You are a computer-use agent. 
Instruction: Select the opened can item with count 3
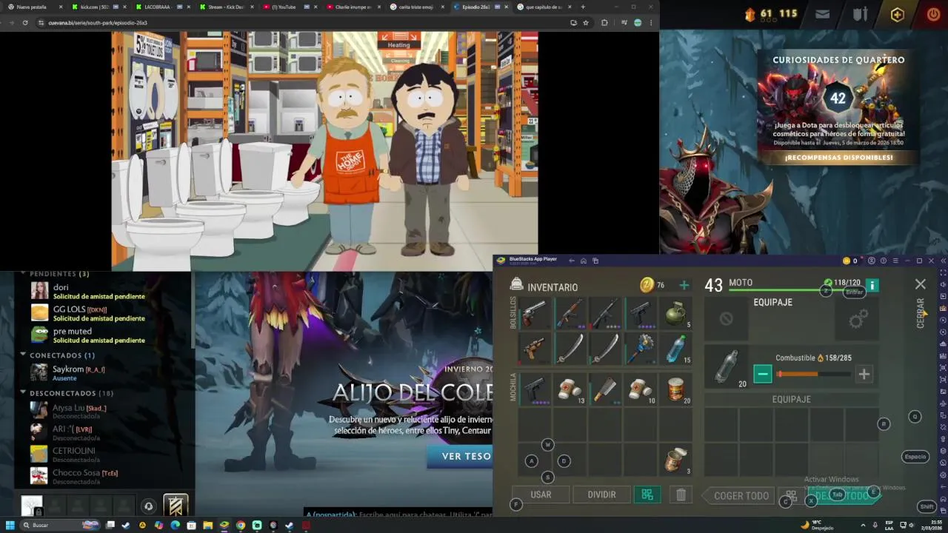click(x=675, y=460)
